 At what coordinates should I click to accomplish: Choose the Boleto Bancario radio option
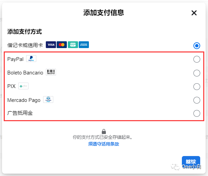pos(196,73)
